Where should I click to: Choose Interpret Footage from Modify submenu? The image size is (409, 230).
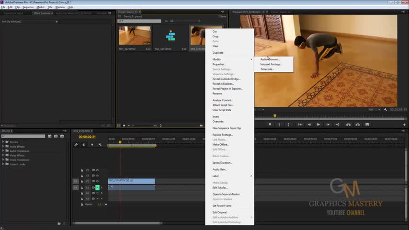[271, 64]
